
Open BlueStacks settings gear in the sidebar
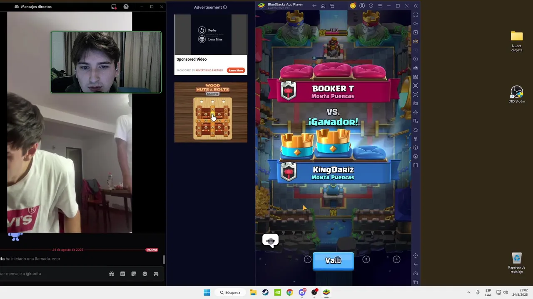[416, 256]
